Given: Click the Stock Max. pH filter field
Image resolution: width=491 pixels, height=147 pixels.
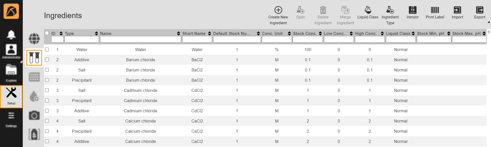Looking at the screenshot, I should pyautogui.click(x=469, y=39).
